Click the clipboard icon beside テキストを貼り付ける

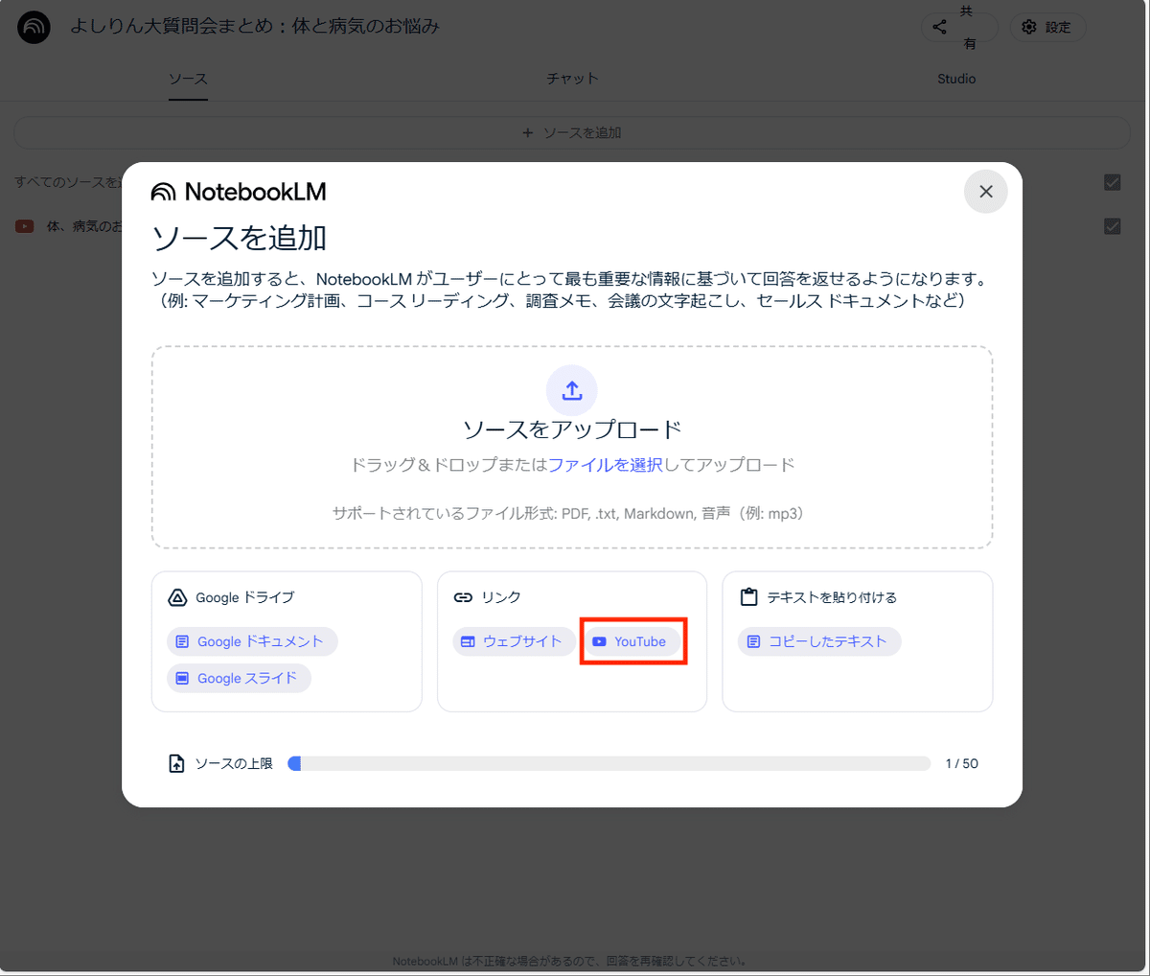tap(749, 597)
